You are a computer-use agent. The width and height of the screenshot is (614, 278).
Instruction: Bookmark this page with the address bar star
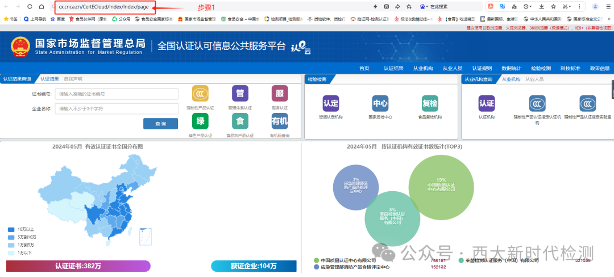(409, 7)
